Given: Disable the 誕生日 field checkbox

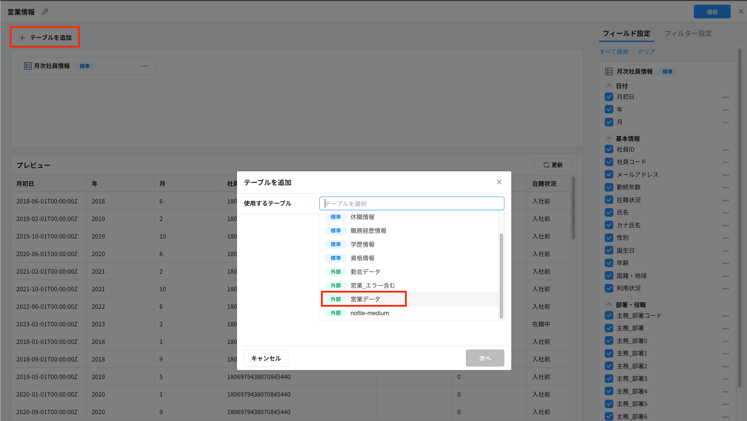Looking at the screenshot, I should [609, 251].
